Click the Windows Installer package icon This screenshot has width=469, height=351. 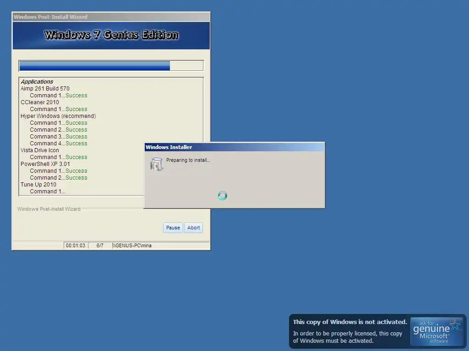(x=157, y=164)
